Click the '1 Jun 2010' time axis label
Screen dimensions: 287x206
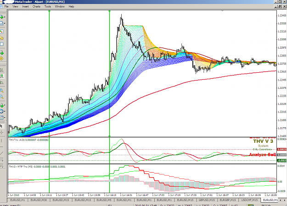[14, 195]
